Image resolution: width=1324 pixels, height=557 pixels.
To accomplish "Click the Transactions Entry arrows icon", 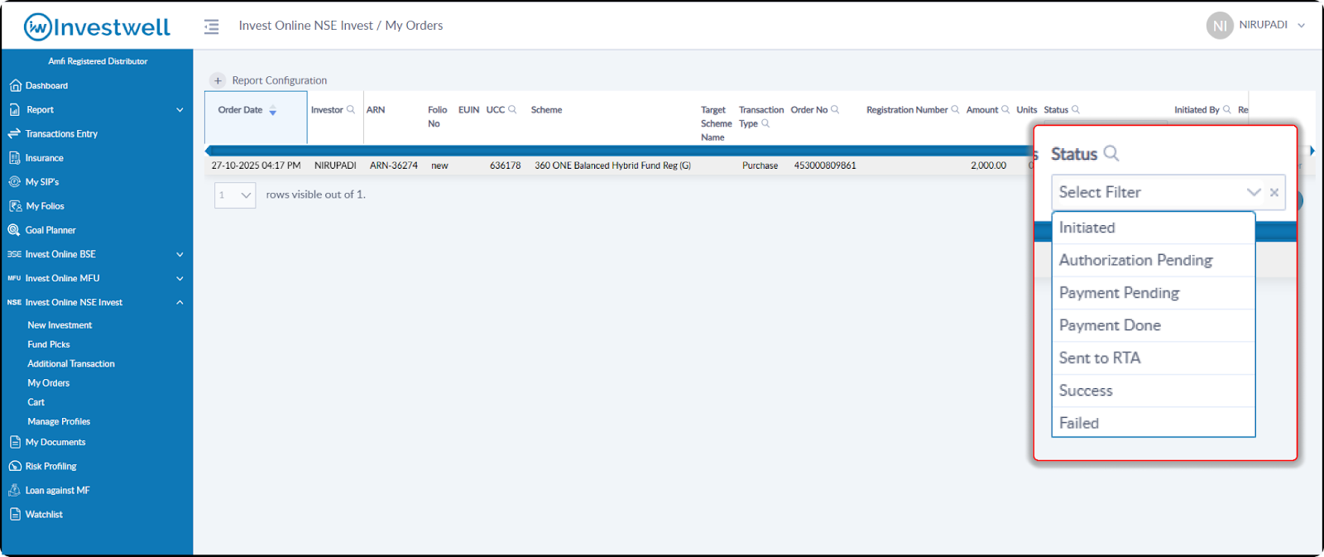I will [14, 133].
